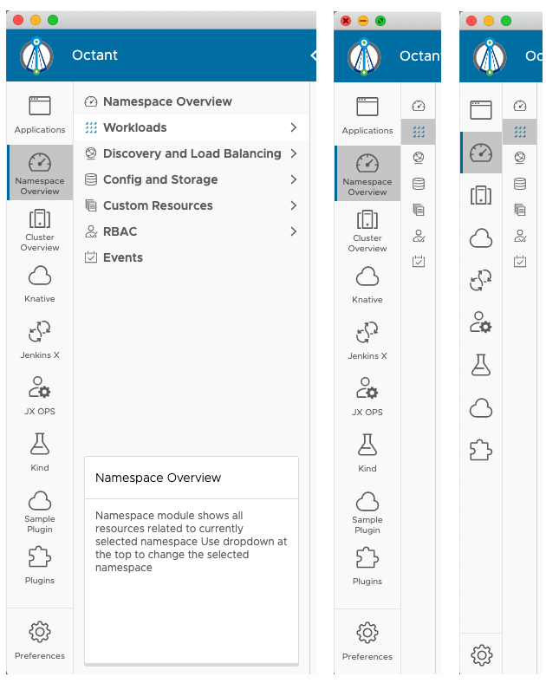The image size is (546, 683).
Task: Click Discovery globe icon in middle window
Action: (x=419, y=158)
